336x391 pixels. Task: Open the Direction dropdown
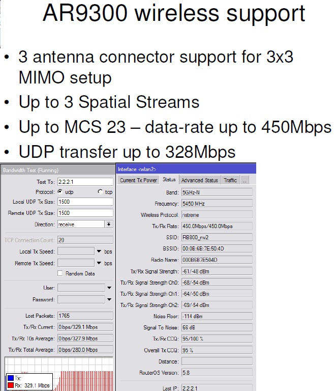(109, 224)
